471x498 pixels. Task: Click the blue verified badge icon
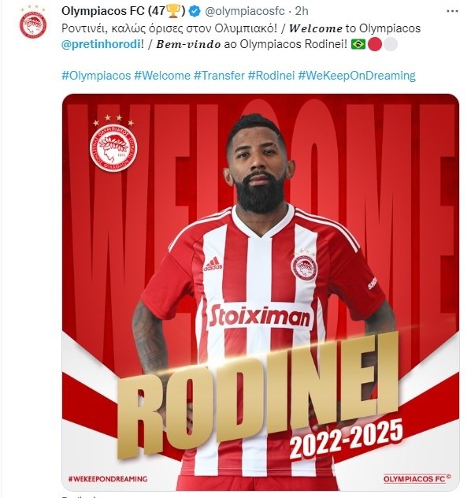tap(195, 11)
